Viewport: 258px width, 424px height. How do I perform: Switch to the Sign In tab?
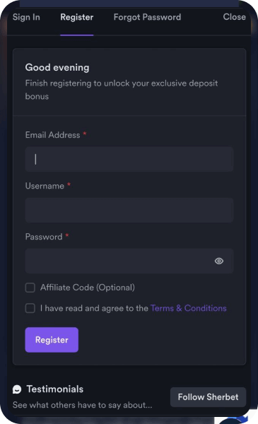pos(26,17)
